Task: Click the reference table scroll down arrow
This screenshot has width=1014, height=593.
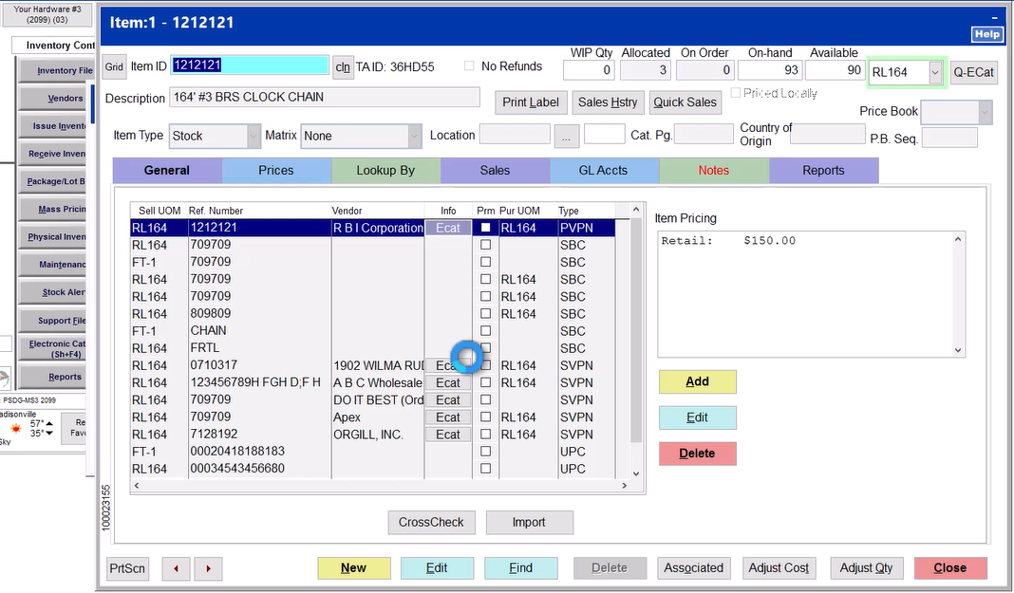Action: 636,473
